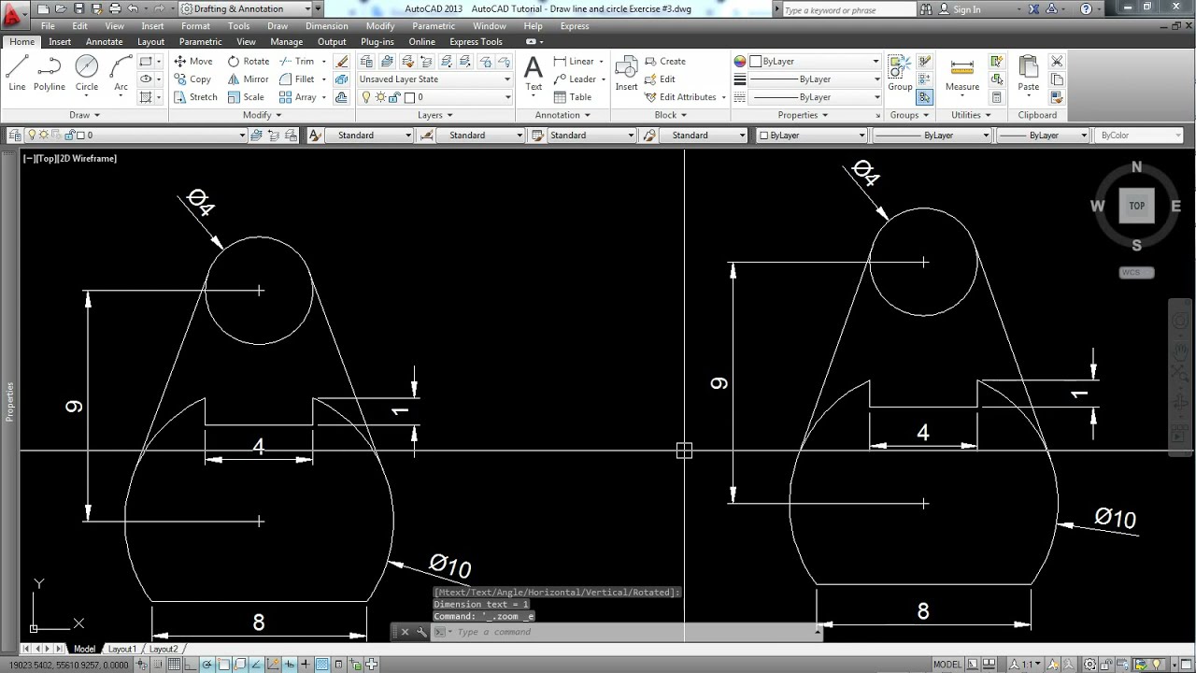The width and height of the screenshot is (1196, 673).
Task: Expand the Layers panel
Action: point(435,115)
